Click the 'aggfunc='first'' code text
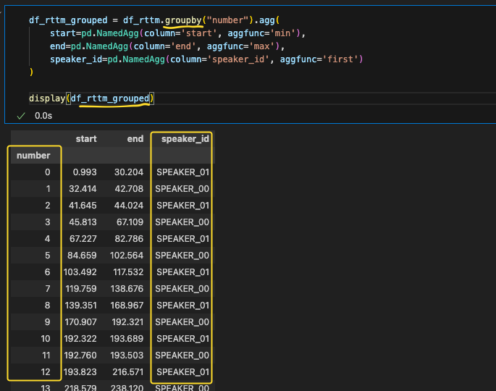This screenshot has width=496, height=391. [x=319, y=59]
